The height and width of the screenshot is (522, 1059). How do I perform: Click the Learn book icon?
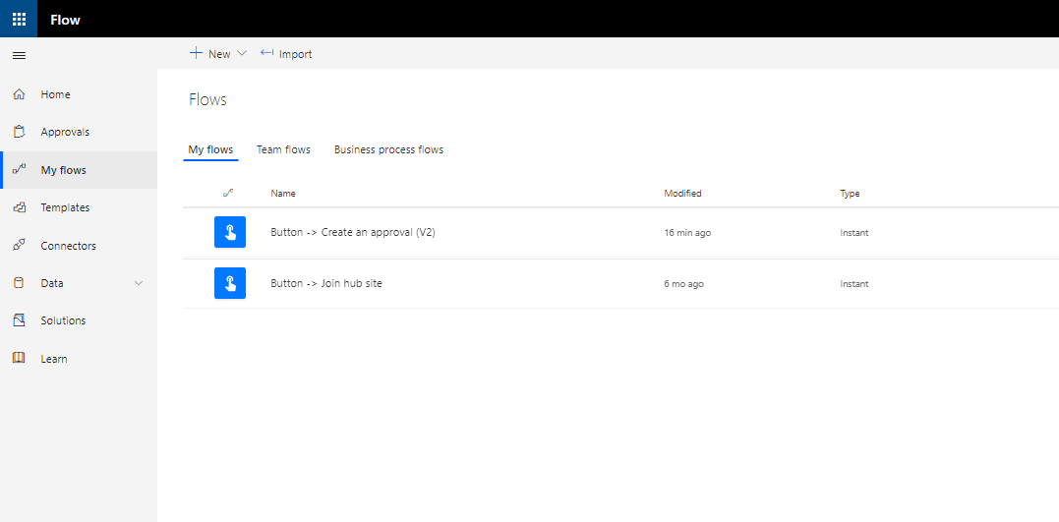pyautogui.click(x=19, y=358)
